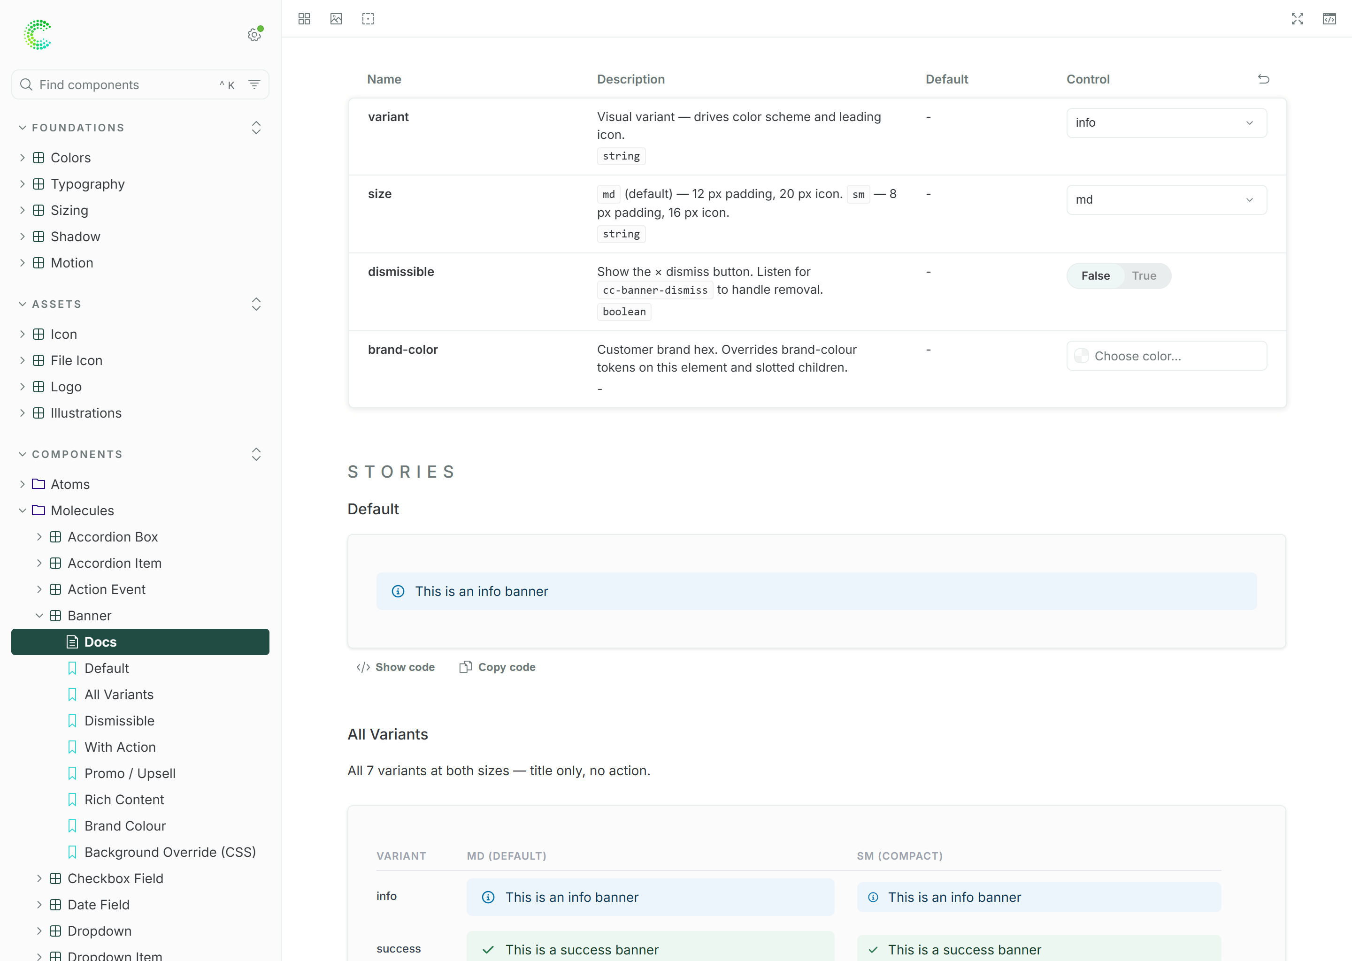
Task: Click the Molecules folder icon
Action: pos(38,510)
